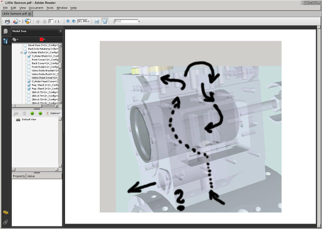This screenshot has height=229, width=322.
Task: Click the Print icon in the toolbar
Action: pyautogui.click(x=7, y=21)
